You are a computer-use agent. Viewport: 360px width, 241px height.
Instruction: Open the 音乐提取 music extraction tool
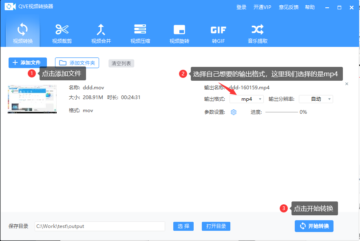(257, 33)
